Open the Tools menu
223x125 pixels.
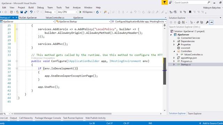pyautogui.click(x=59, y=8)
